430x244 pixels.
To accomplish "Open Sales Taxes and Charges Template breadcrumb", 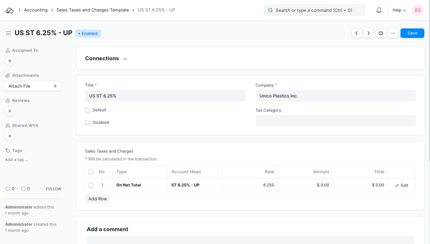I will tap(92, 10).
